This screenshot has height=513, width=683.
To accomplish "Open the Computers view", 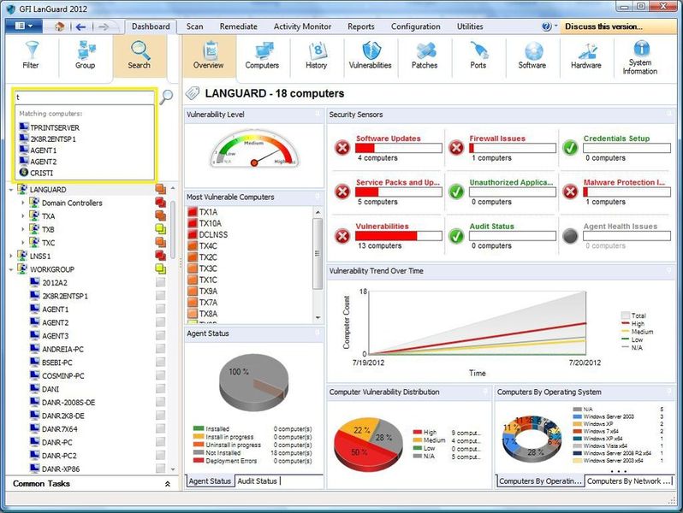I will 262,56.
